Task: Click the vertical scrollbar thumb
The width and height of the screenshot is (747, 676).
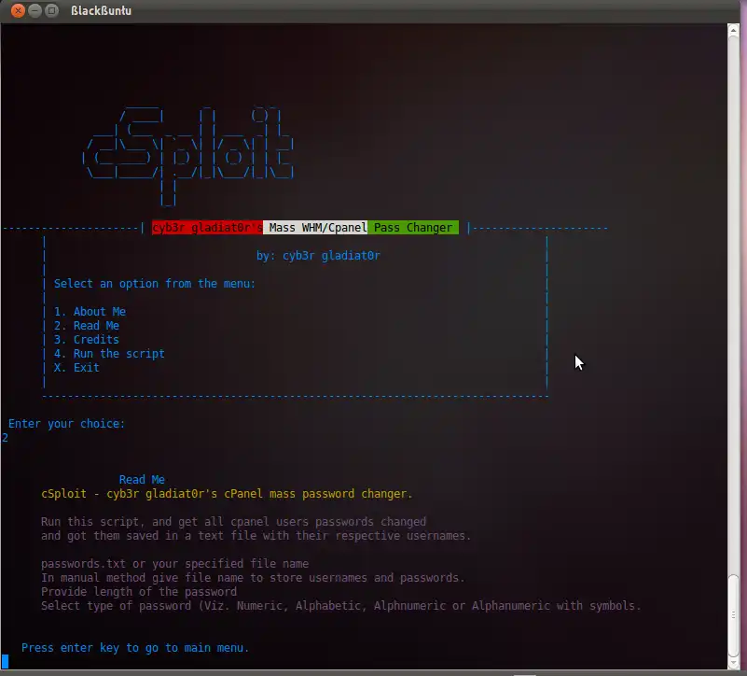Action: pyautogui.click(x=734, y=616)
